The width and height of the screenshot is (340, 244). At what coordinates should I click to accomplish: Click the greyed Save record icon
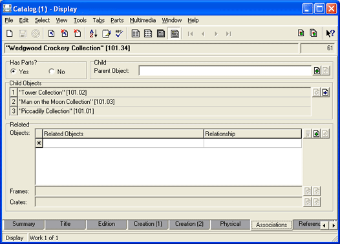click(23, 34)
